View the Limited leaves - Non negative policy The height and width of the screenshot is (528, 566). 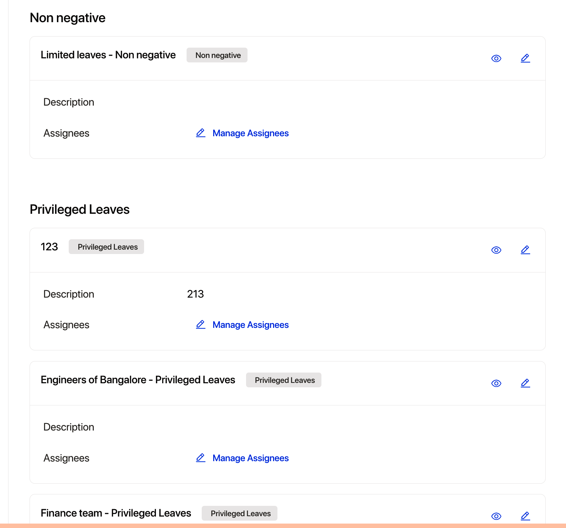pyautogui.click(x=496, y=58)
